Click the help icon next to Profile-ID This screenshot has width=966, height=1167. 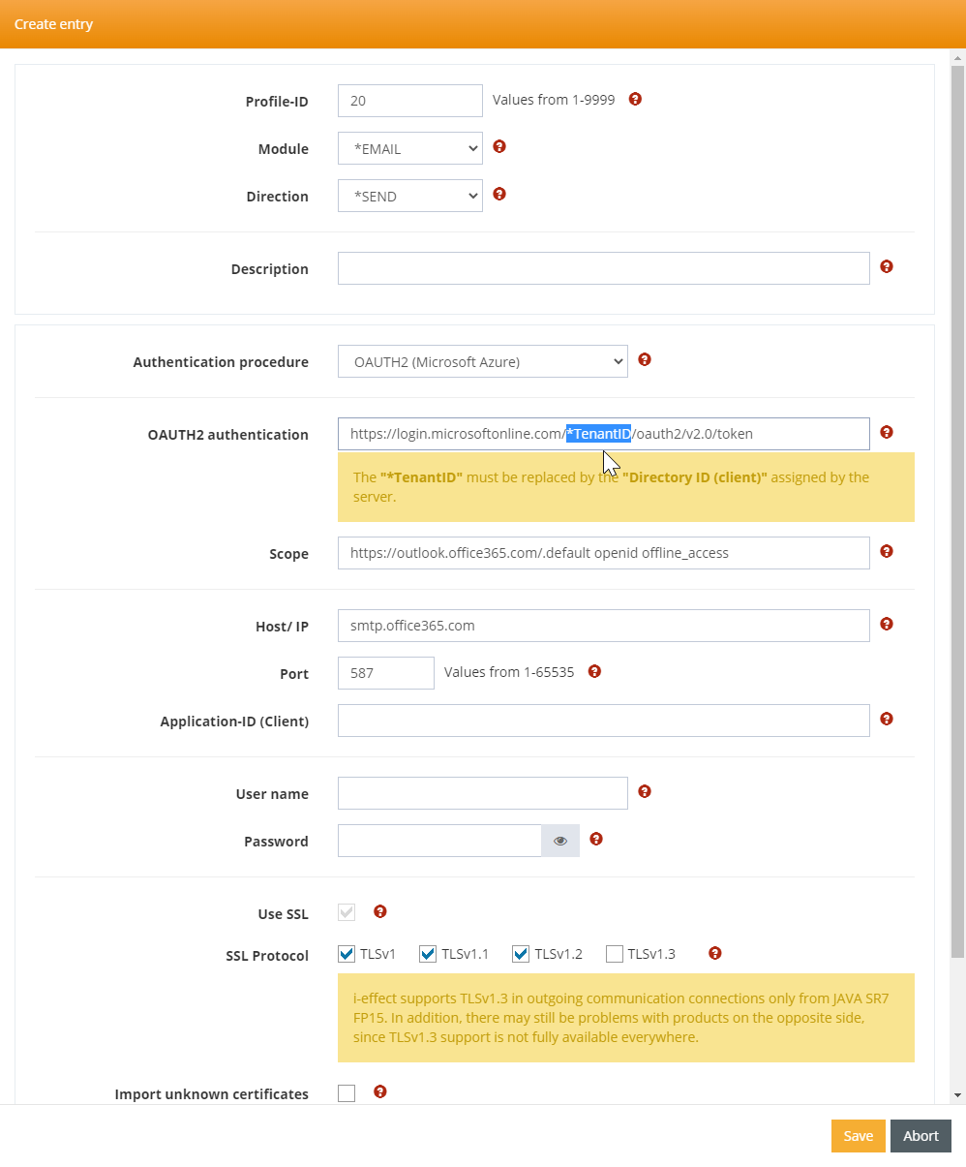(635, 99)
